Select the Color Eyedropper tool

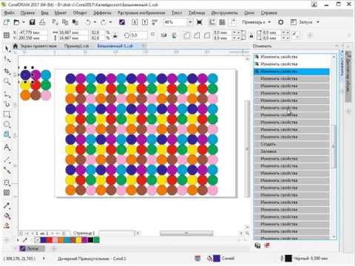point(7,205)
